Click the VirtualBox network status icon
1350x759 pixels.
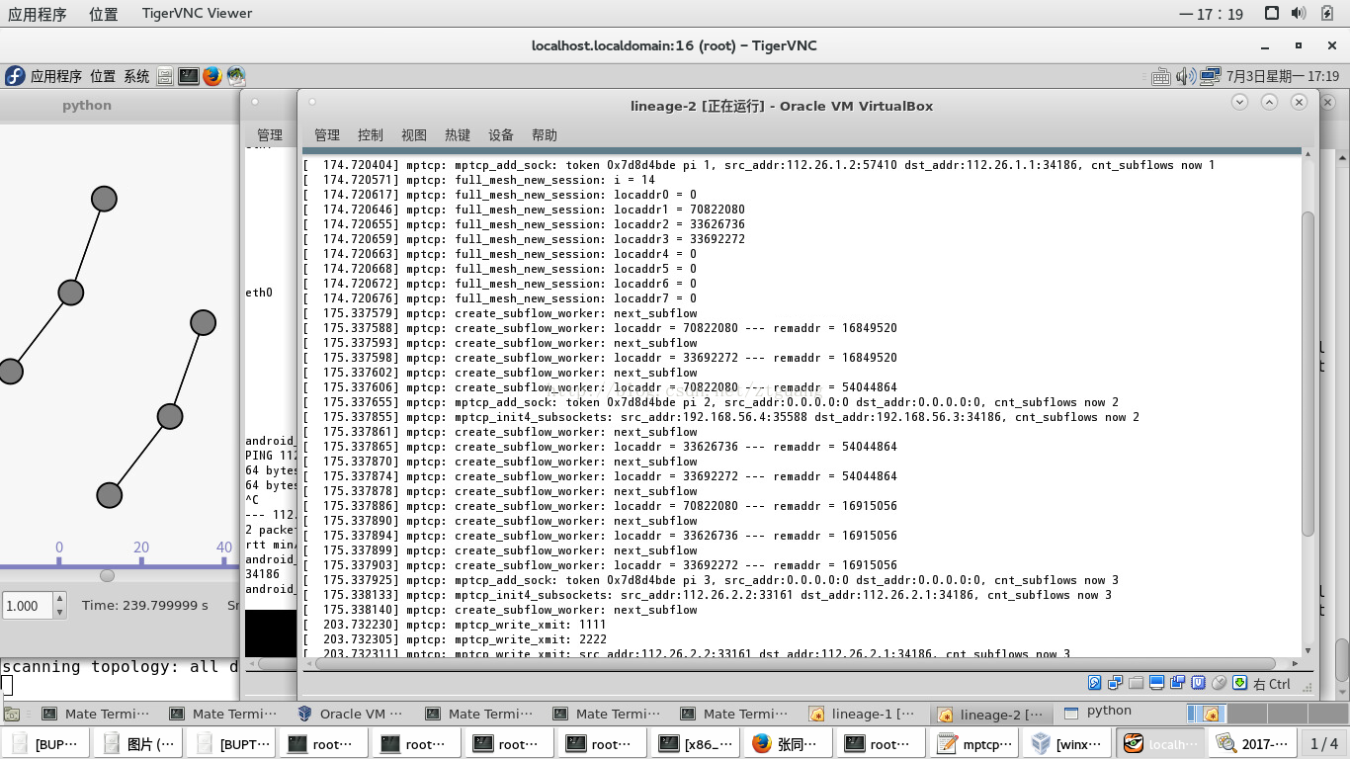click(1116, 683)
